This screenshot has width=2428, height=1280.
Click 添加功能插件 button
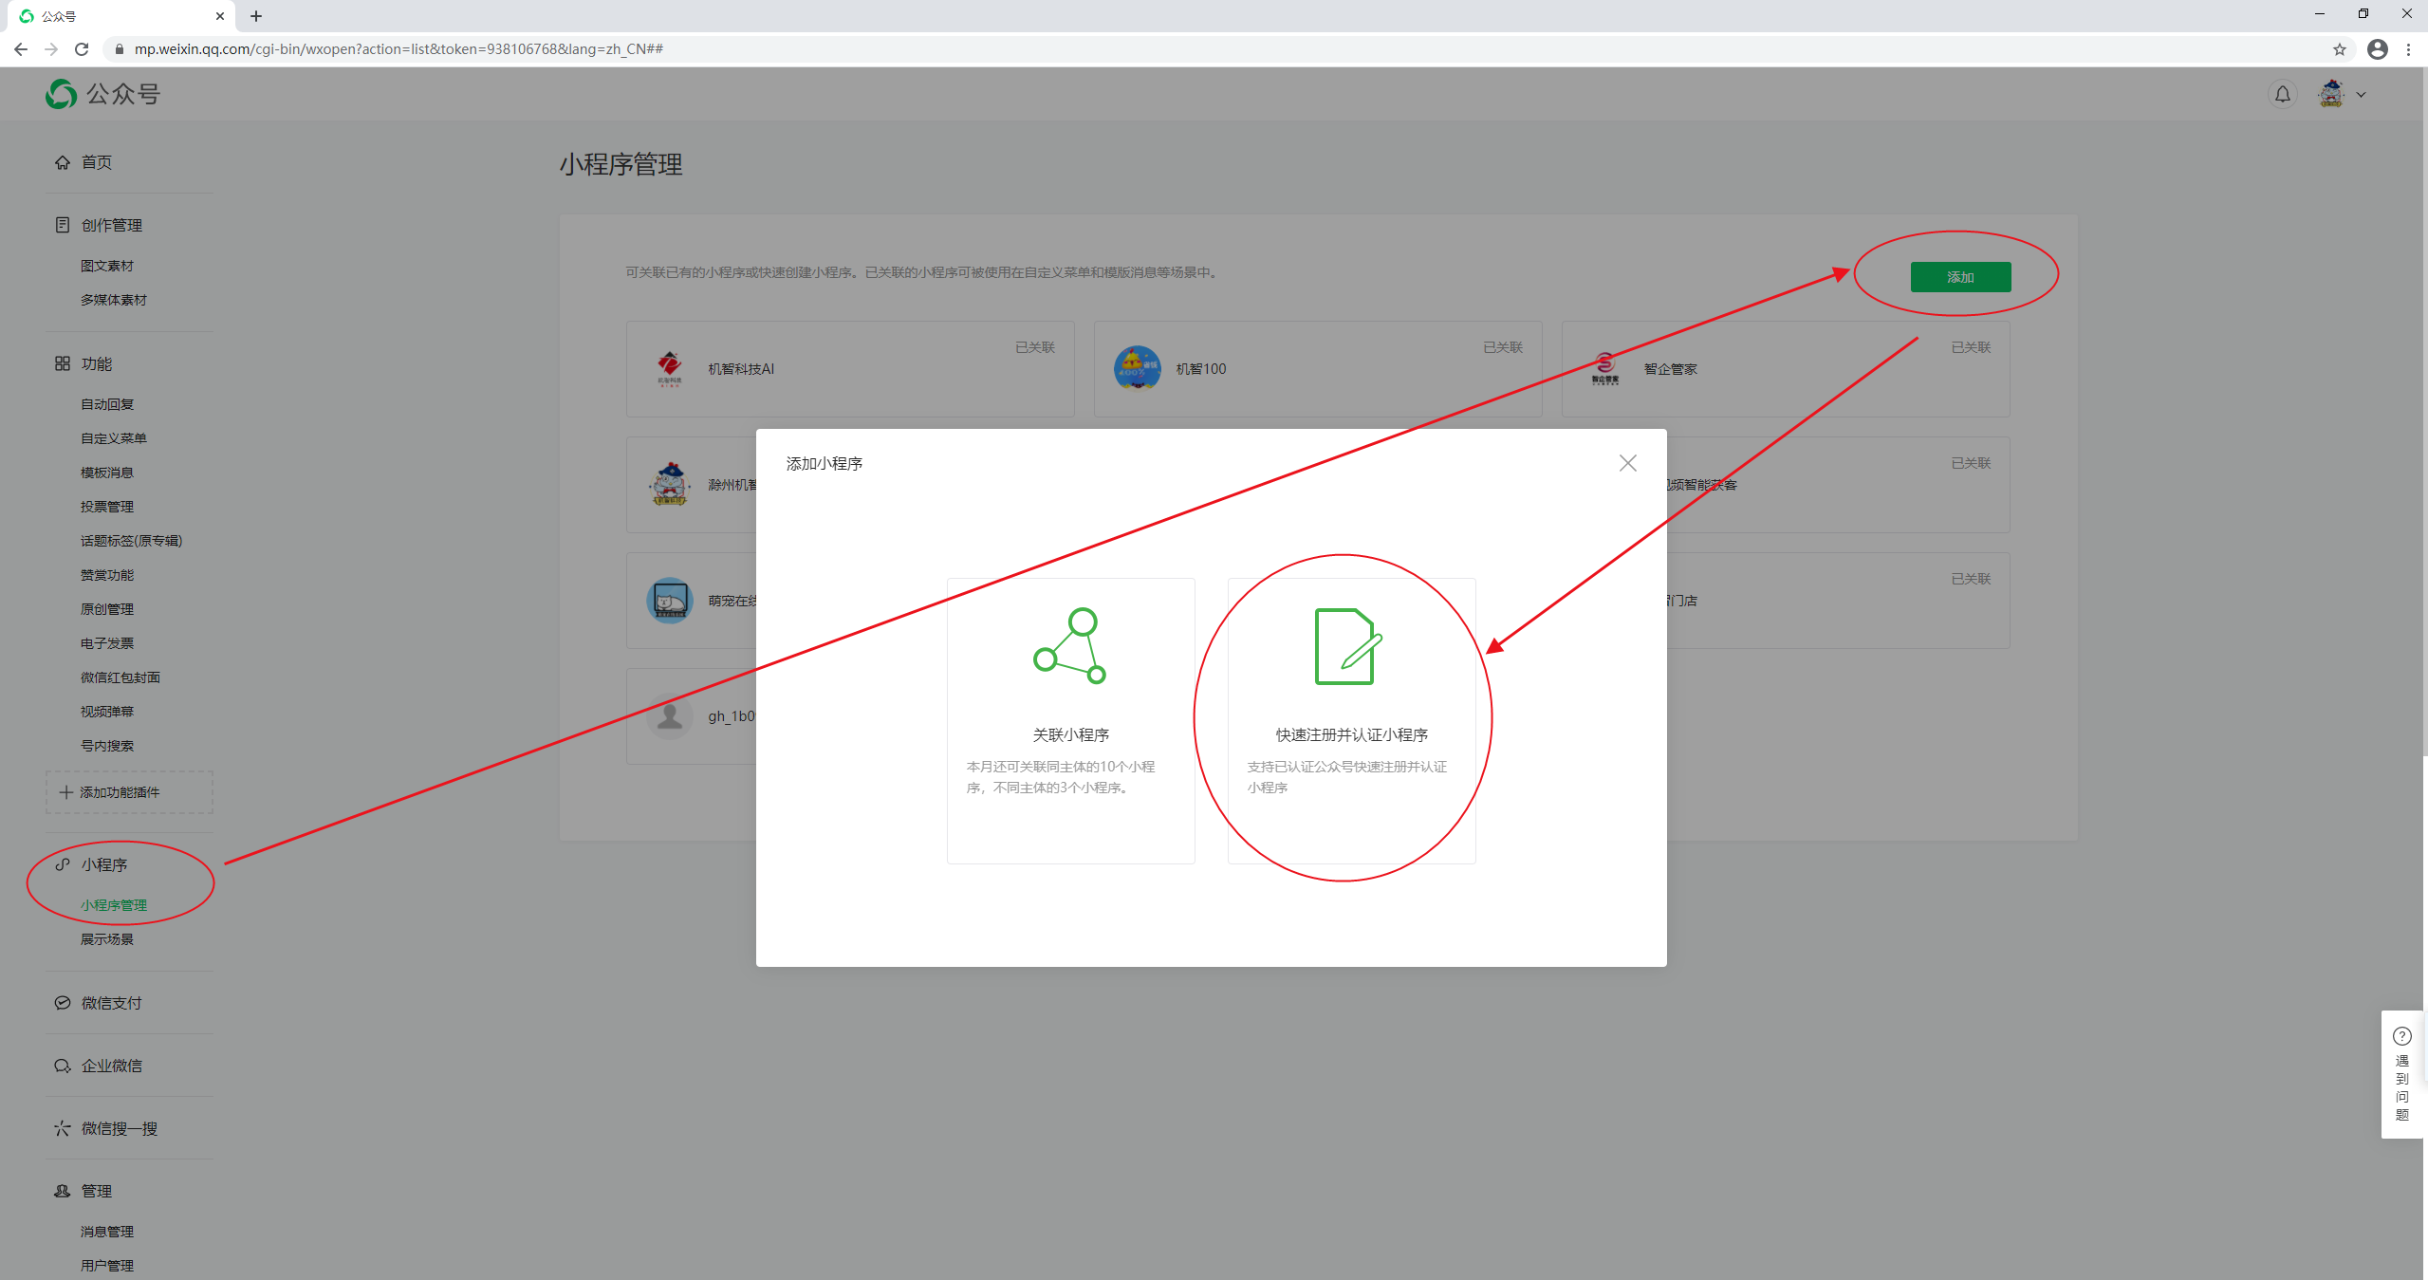129,792
